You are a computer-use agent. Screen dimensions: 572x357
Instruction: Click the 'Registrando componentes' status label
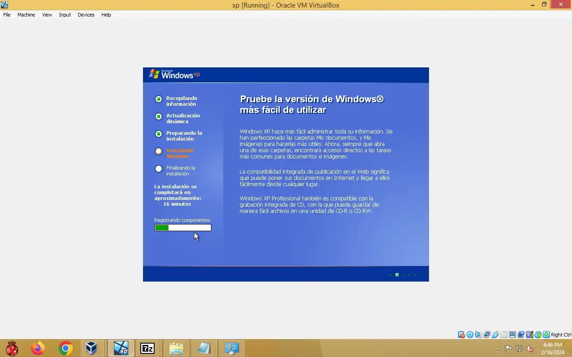(182, 220)
